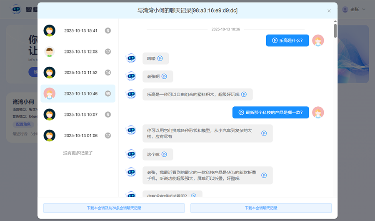The height and width of the screenshot is (221, 375).
Task: Click 下载本会话及前20条会话聊天记录 button
Action: [x=114, y=208]
